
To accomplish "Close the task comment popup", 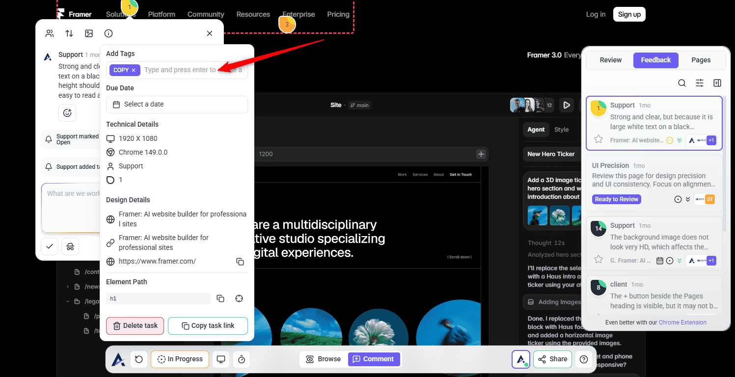I will 210,33.
